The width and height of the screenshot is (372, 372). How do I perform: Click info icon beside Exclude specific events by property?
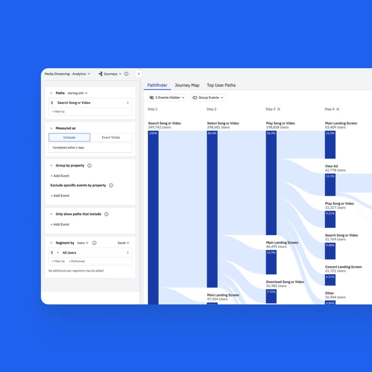[x=111, y=185]
